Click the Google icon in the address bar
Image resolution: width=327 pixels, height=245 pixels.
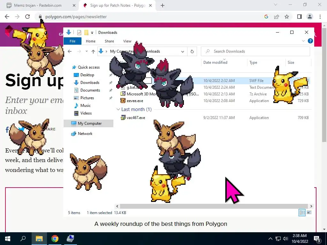click(266, 17)
